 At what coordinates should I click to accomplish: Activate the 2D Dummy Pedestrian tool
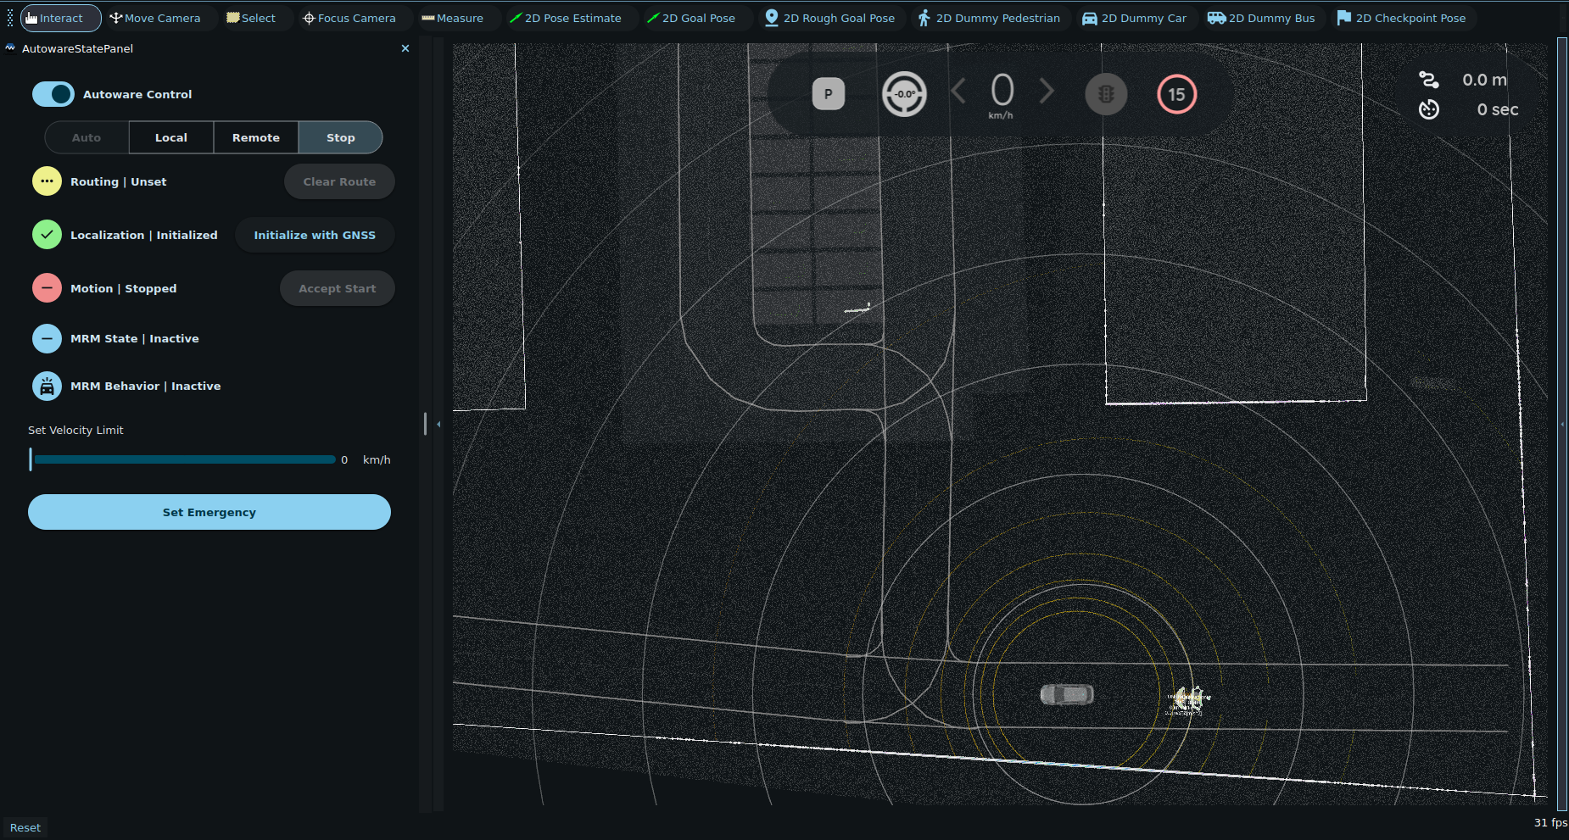point(988,18)
